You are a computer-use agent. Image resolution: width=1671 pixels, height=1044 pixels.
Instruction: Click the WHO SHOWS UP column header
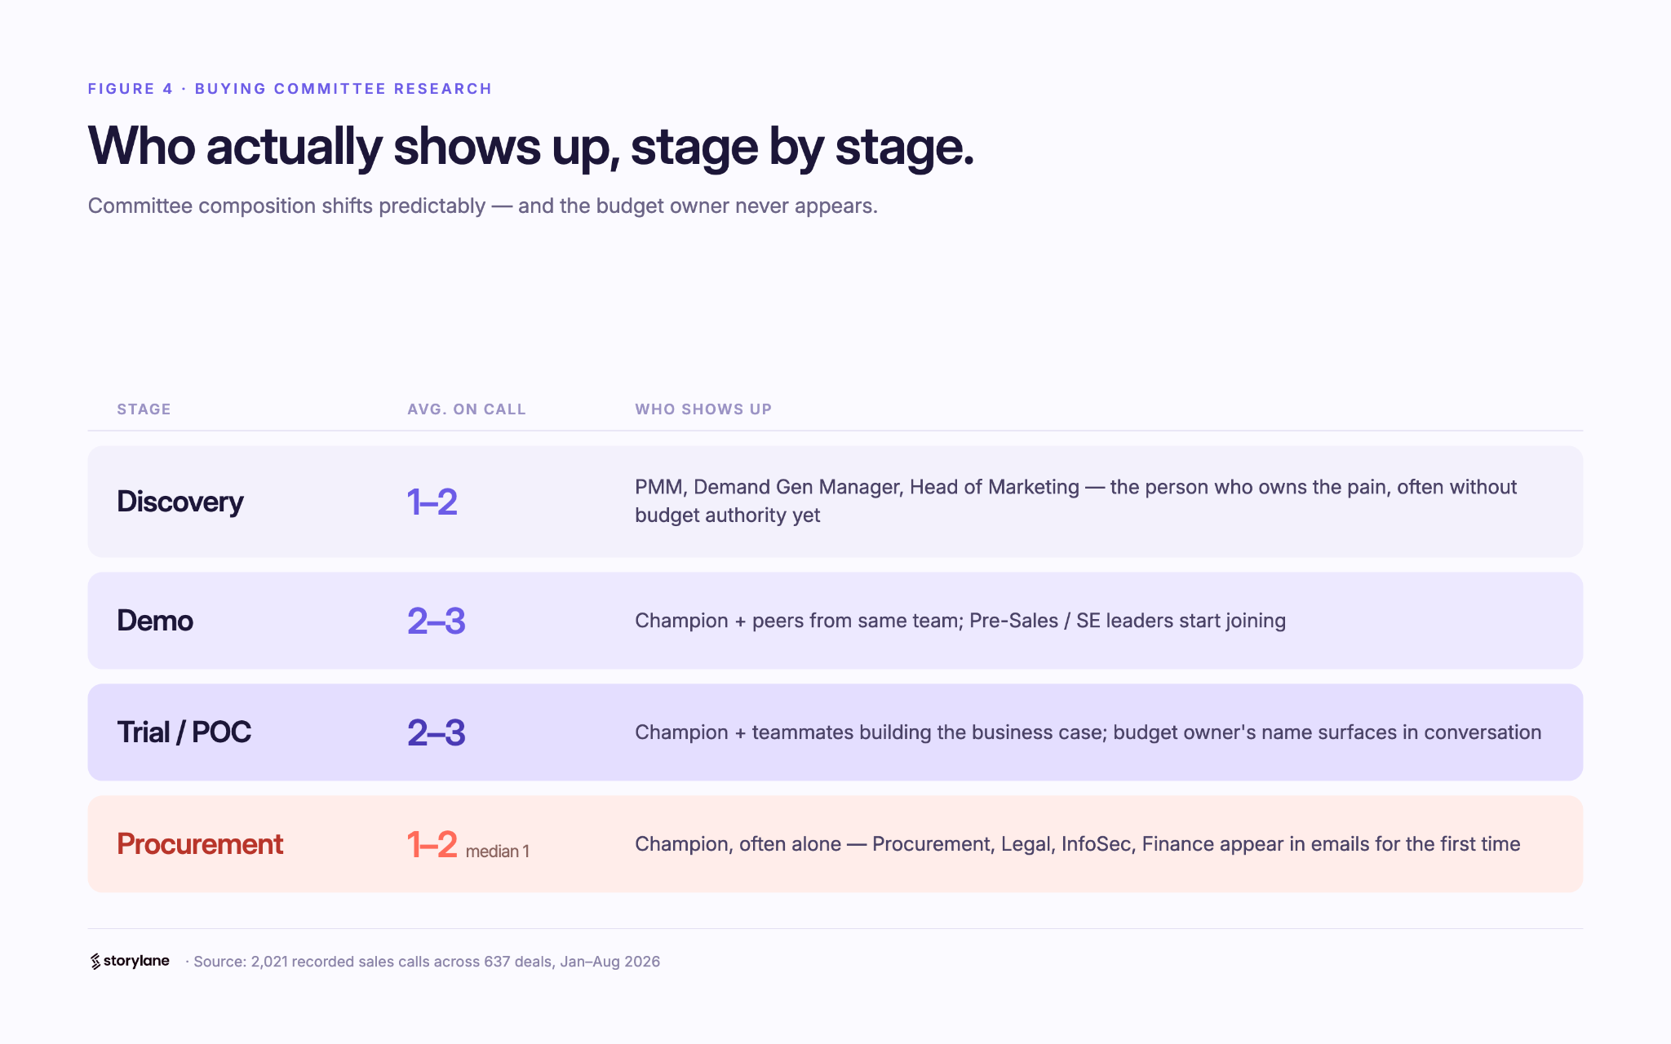coord(703,409)
